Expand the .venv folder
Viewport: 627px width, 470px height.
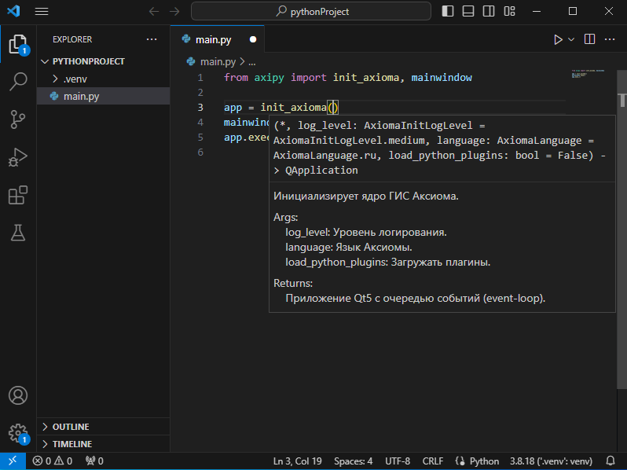point(75,79)
